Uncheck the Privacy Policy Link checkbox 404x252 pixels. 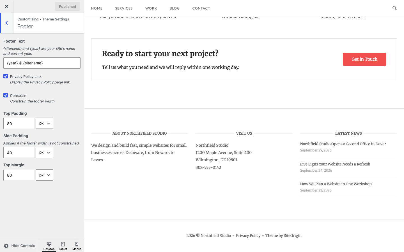(6, 76)
